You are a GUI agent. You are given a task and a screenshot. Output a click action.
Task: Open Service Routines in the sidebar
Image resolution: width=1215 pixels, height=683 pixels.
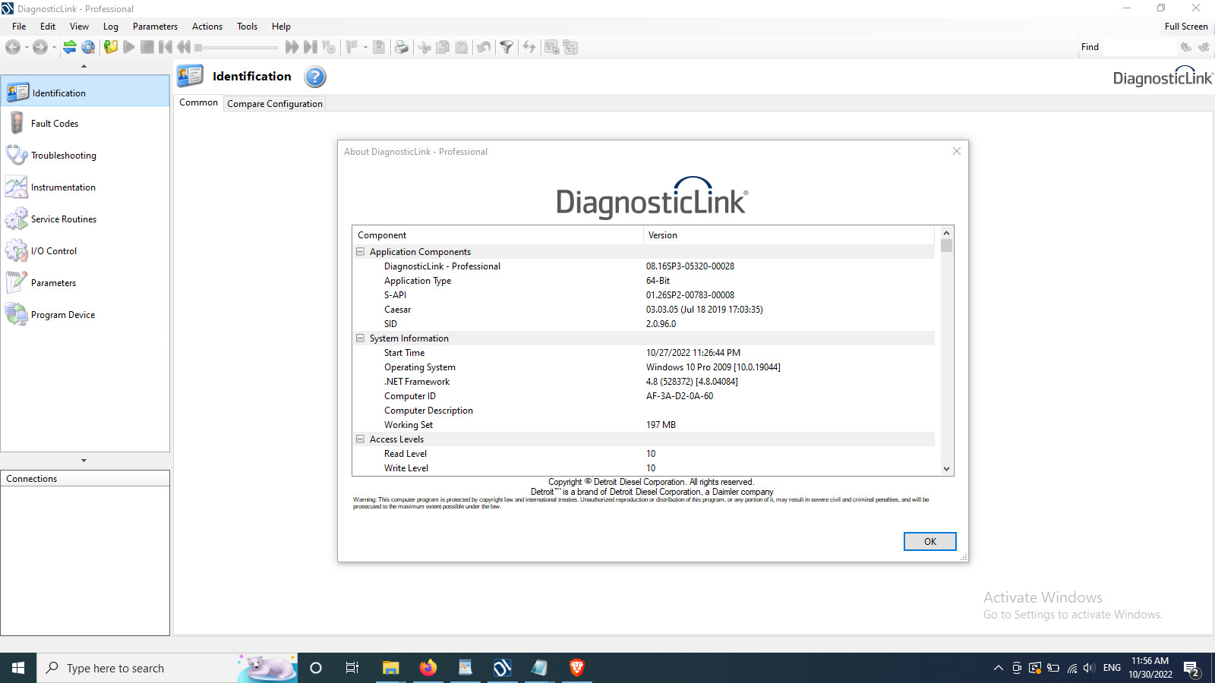[85, 219]
